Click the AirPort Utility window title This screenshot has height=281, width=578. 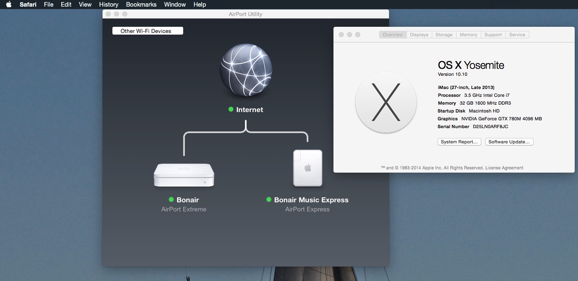[245, 14]
